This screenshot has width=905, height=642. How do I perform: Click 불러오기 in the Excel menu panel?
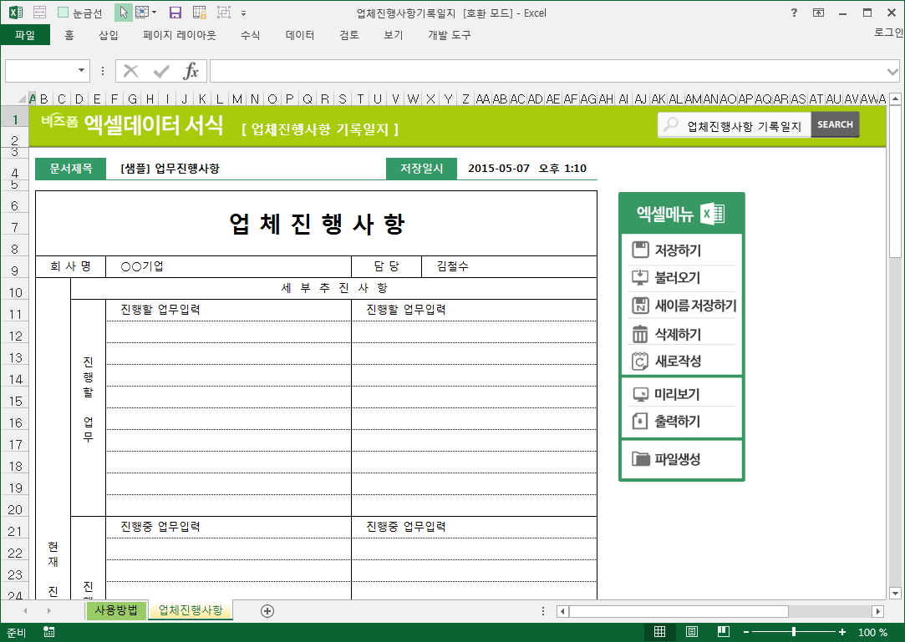click(x=678, y=278)
